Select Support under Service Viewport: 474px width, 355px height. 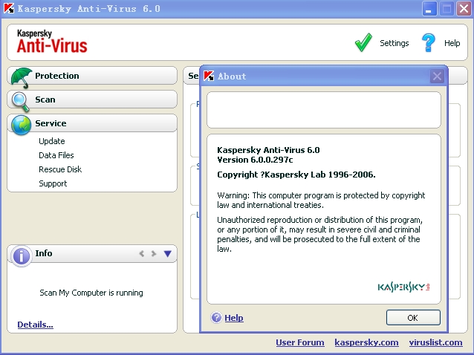click(53, 183)
